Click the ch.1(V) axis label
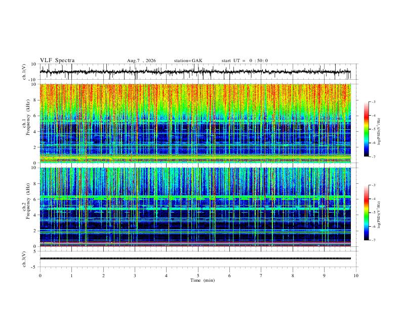This screenshot has width=401, height=309. (24, 72)
